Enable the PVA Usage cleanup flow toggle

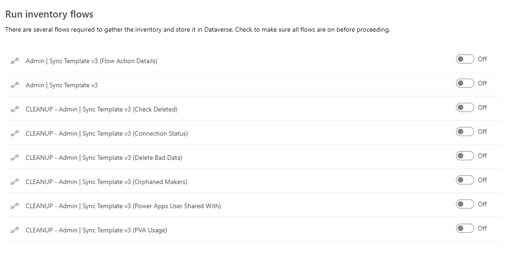click(465, 228)
